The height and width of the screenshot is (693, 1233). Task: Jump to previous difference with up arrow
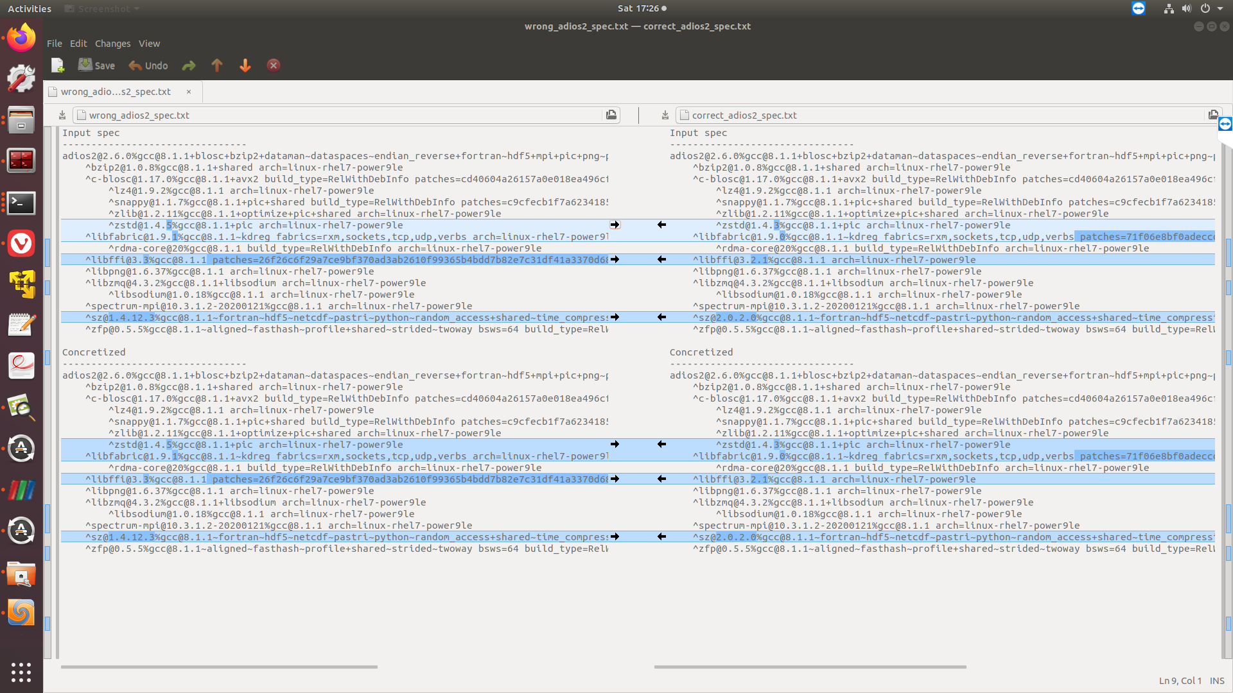pos(216,65)
